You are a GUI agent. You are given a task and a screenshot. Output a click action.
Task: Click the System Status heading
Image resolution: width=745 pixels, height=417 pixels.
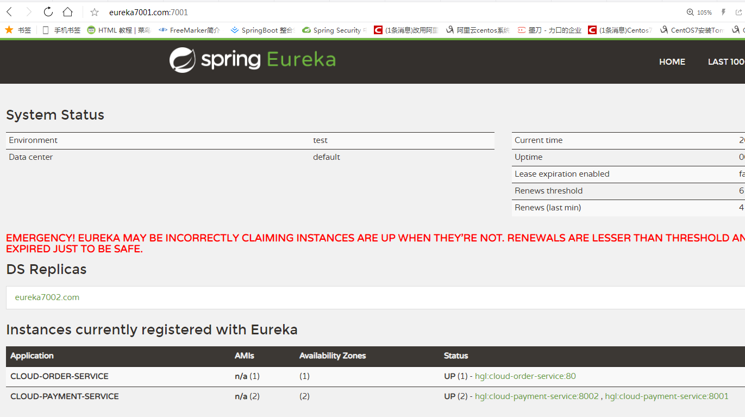(x=55, y=115)
